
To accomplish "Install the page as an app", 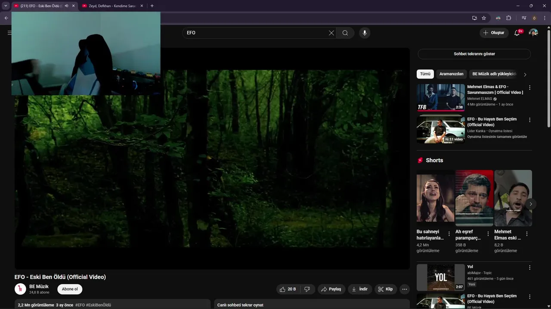I will [474, 18].
